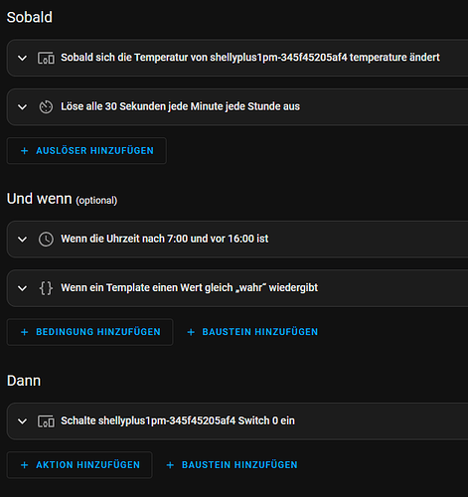The image size is (468, 497).
Task: Click plus icon in Auslöser hinzufügen
Action: (x=24, y=151)
